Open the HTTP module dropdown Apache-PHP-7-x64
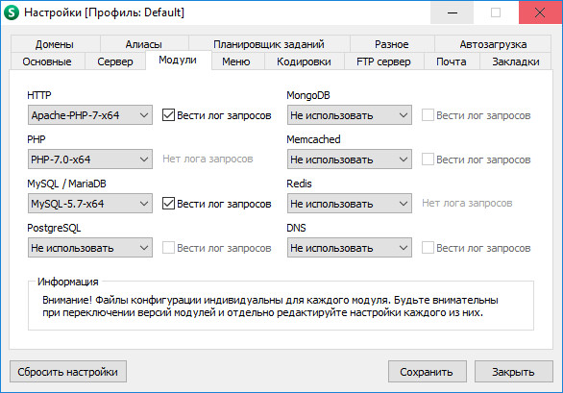Viewport: 563px width, 393px height. (90, 115)
